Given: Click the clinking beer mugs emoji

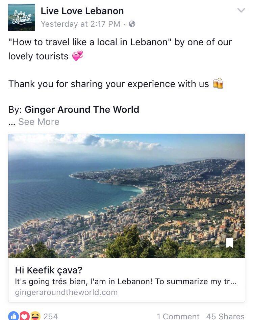Looking at the screenshot, I should (218, 83).
